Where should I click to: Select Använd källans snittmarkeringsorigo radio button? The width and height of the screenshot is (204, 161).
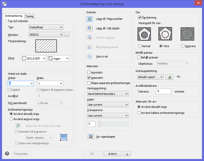click(139, 113)
